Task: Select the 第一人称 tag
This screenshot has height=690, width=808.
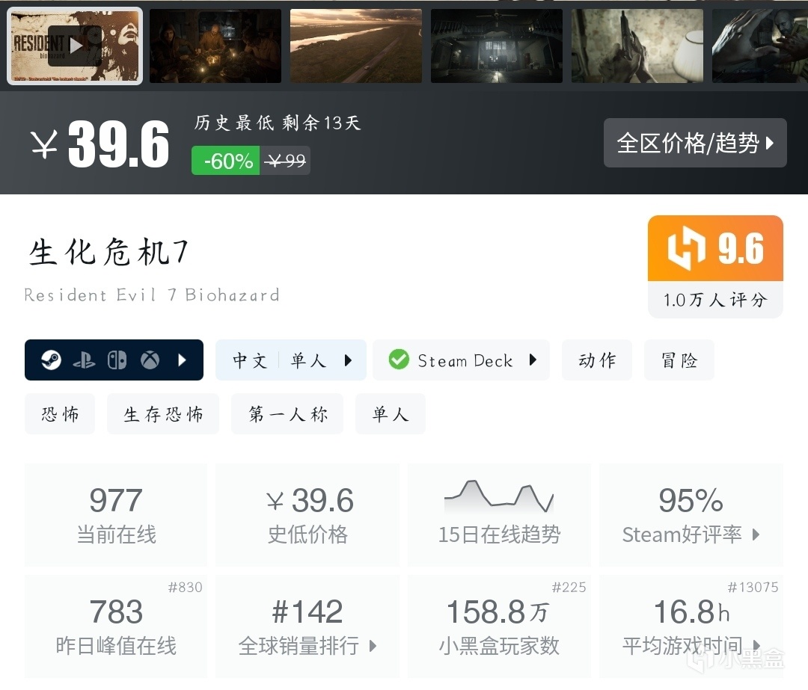Action: (287, 414)
